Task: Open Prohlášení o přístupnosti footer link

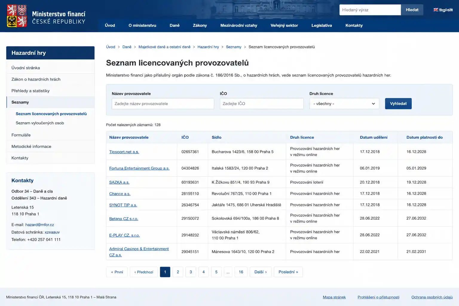Action: tap(378, 297)
